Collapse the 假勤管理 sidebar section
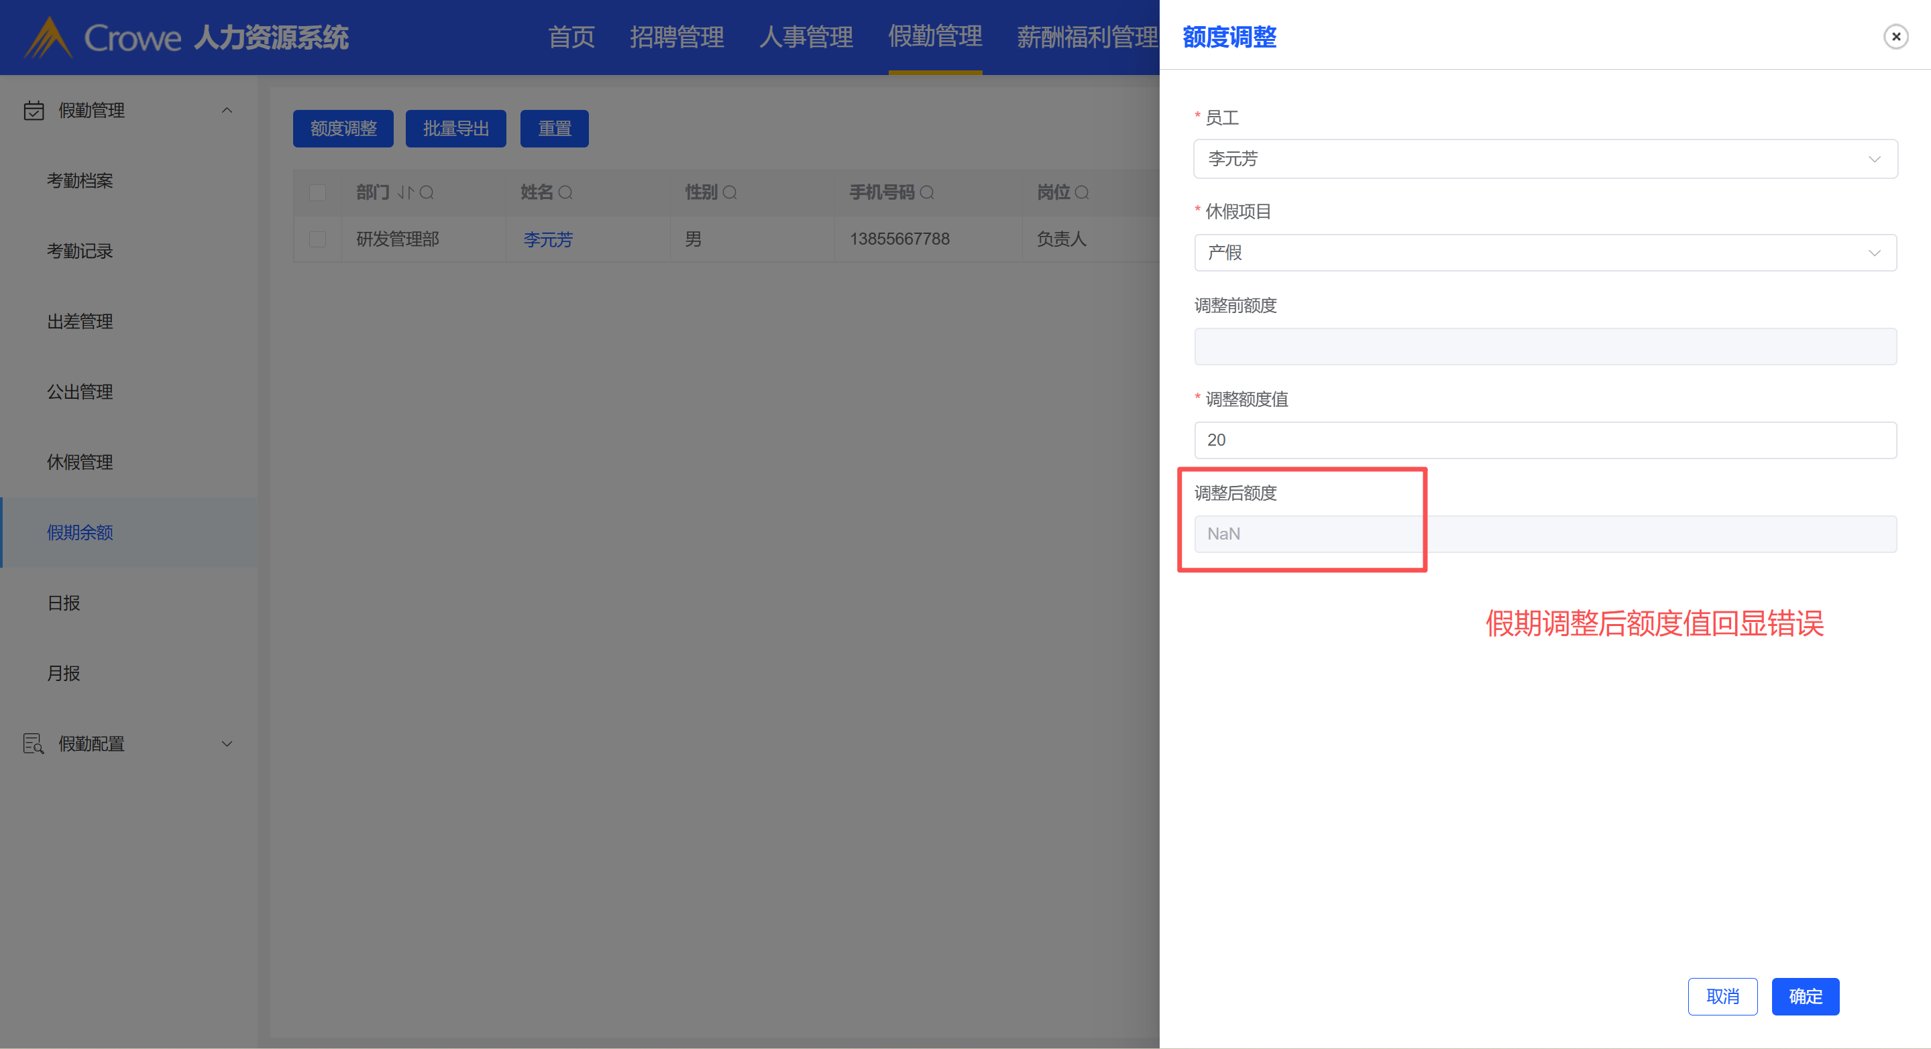1931x1049 pixels. click(x=227, y=111)
